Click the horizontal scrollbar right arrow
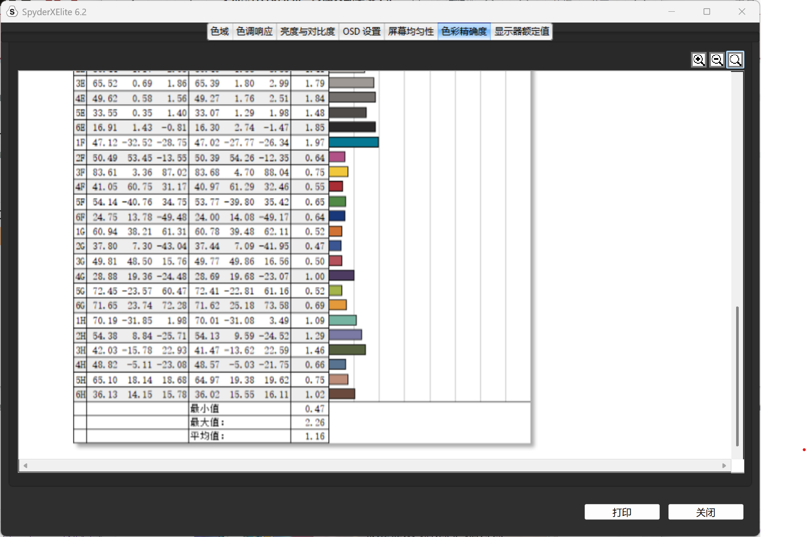The height and width of the screenshot is (537, 806). [x=724, y=465]
